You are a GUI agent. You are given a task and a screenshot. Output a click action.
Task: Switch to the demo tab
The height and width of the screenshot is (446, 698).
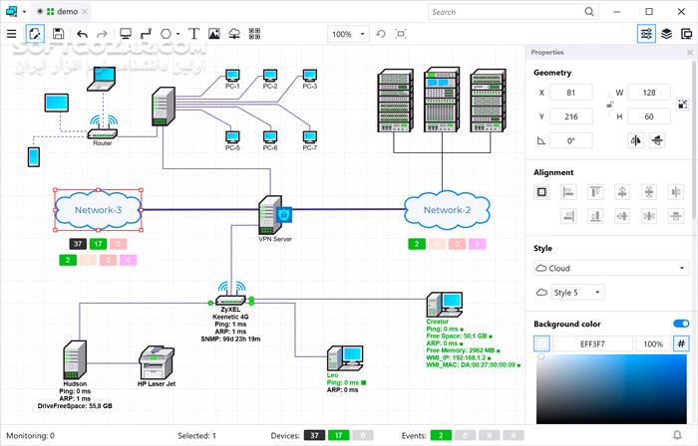click(62, 12)
